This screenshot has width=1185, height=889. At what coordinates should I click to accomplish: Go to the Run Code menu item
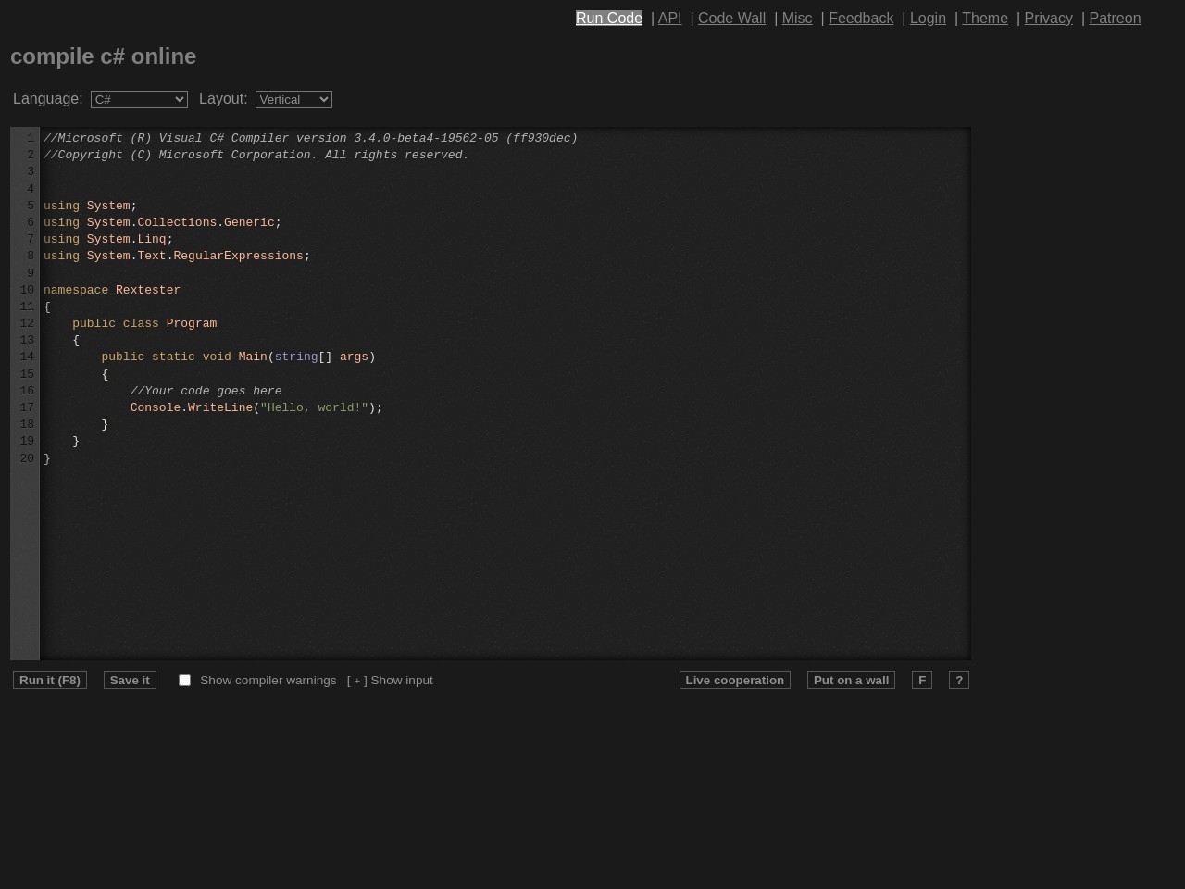pos(608,19)
